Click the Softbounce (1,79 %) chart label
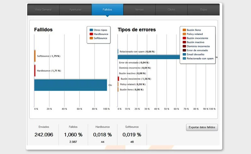 (49, 56)
